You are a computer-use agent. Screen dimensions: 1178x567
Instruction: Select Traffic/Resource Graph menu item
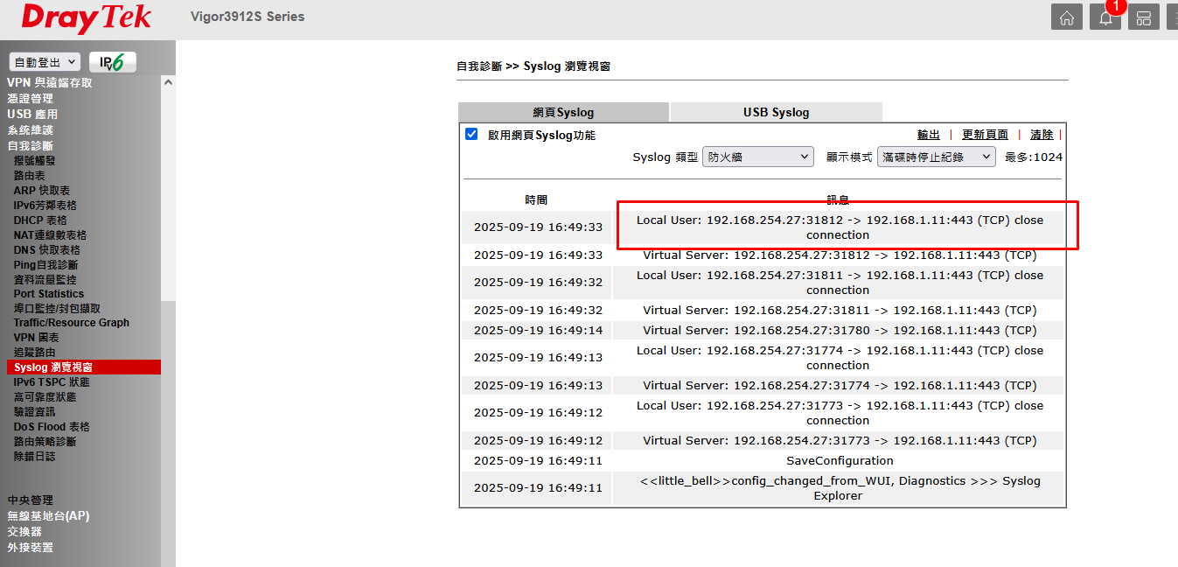71,323
